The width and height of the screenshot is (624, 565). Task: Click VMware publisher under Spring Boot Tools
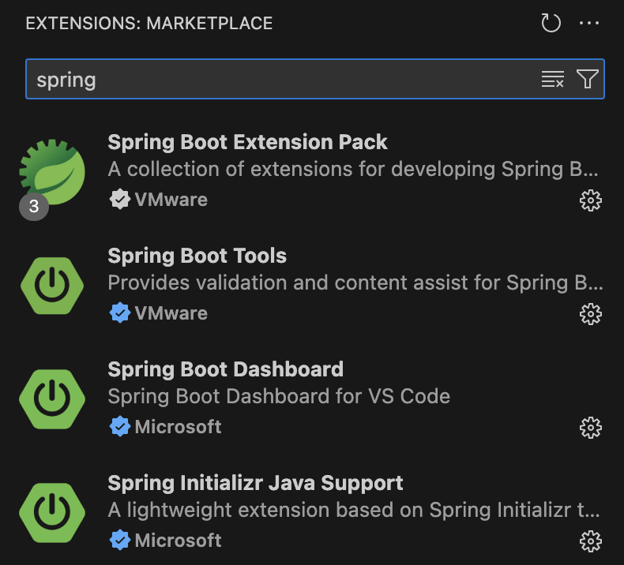coord(171,313)
